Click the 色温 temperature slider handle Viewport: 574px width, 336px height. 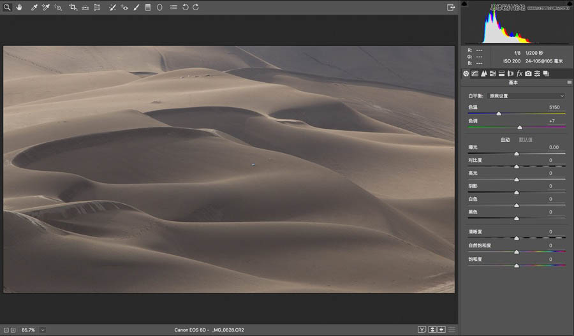point(498,113)
